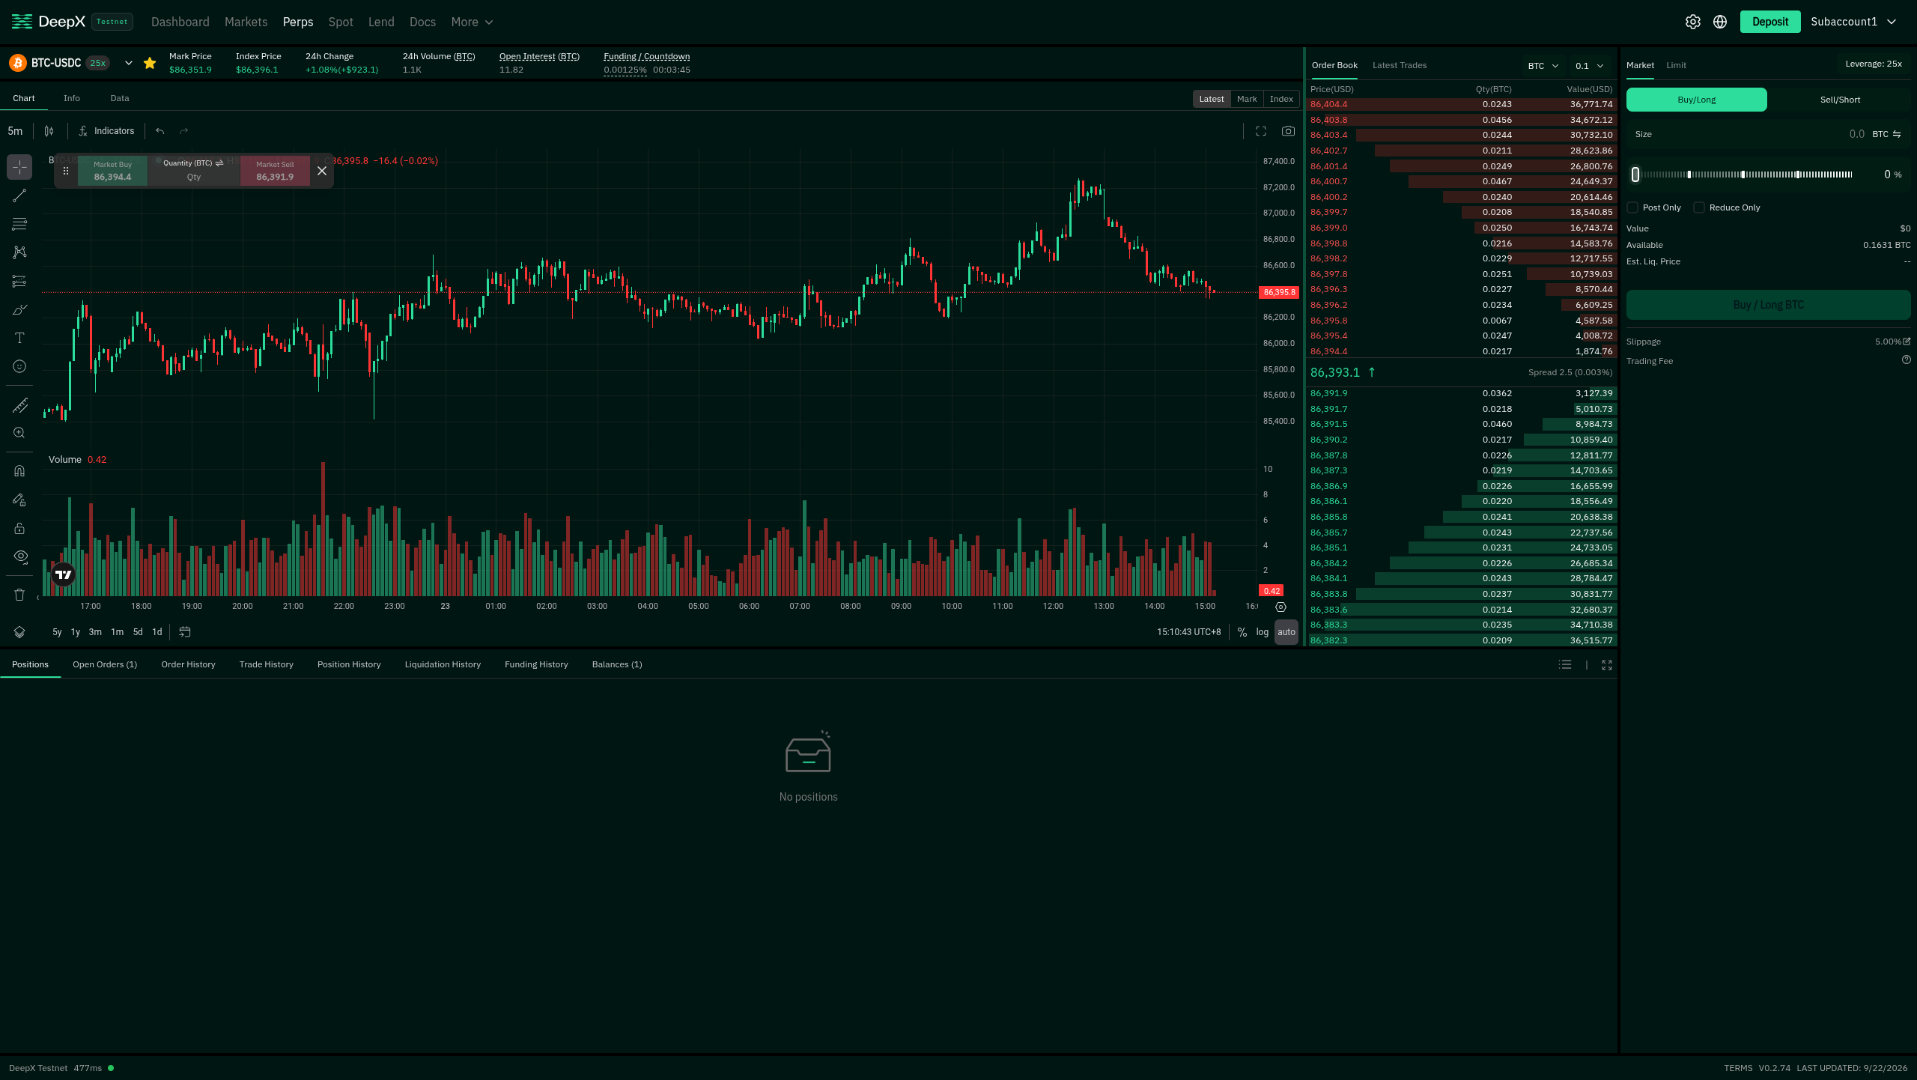Change the 5m chart interval
Screen dimensions: 1917x1080
coord(15,131)
